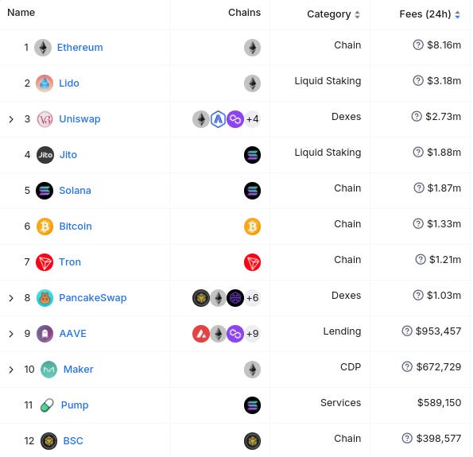
Task: Click the Bitcoin logo next to Bitcoin name
Action: tap(45, 227)
